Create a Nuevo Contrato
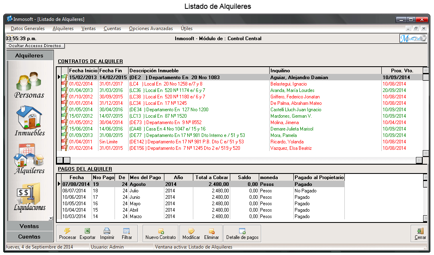434x255 pixels. [x=160, y=234]
